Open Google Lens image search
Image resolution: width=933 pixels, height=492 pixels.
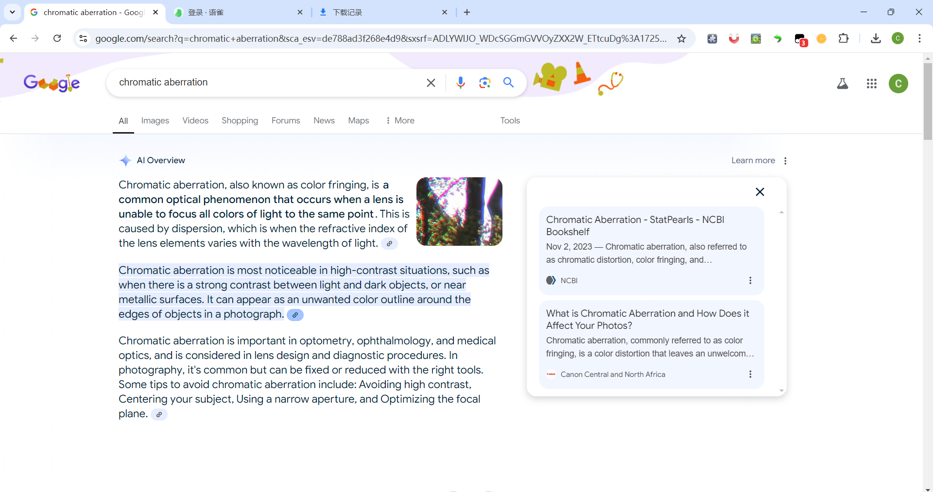pyautogui.click(x=484, y=83)
